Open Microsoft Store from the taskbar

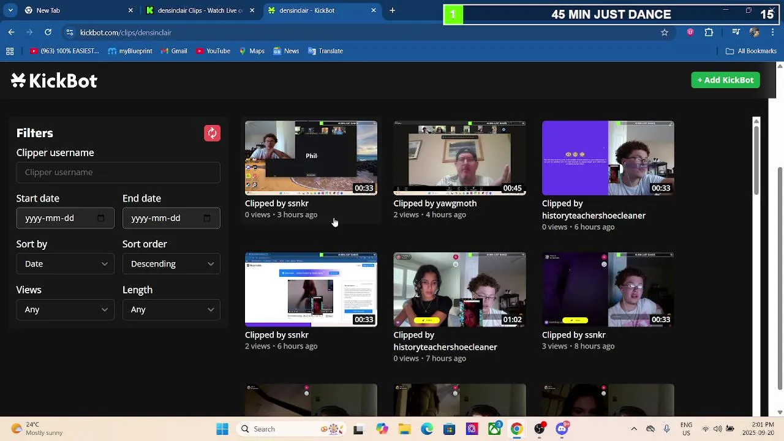pos(450,429)
